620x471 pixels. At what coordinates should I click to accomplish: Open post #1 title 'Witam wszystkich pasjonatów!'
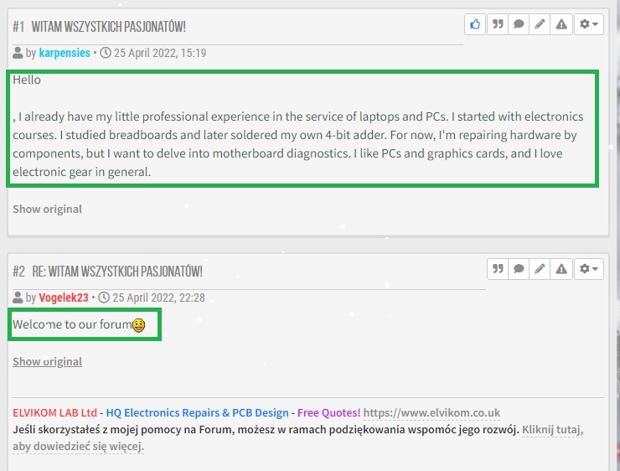[x=108, y=27]
